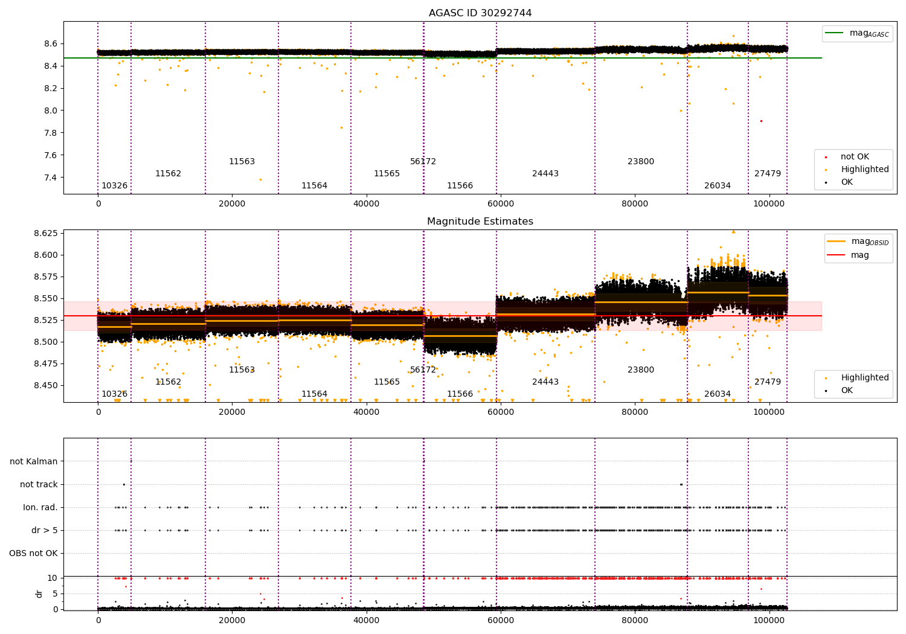The width and height of the screenshot is (906, 634).
Task: Click obsid label 10326 in the top plot
Action: (114, 186)
